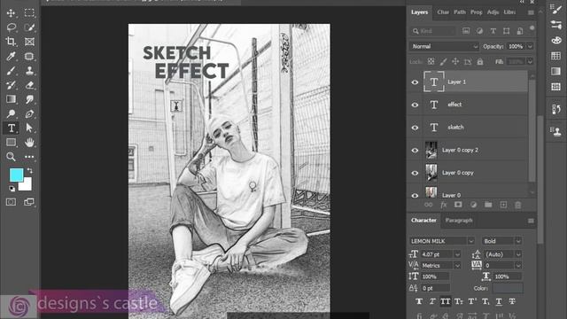The height and width of the screenshot is (319, 567).
Task: Toggle Faux Bold text style
Action: point(419,301)
